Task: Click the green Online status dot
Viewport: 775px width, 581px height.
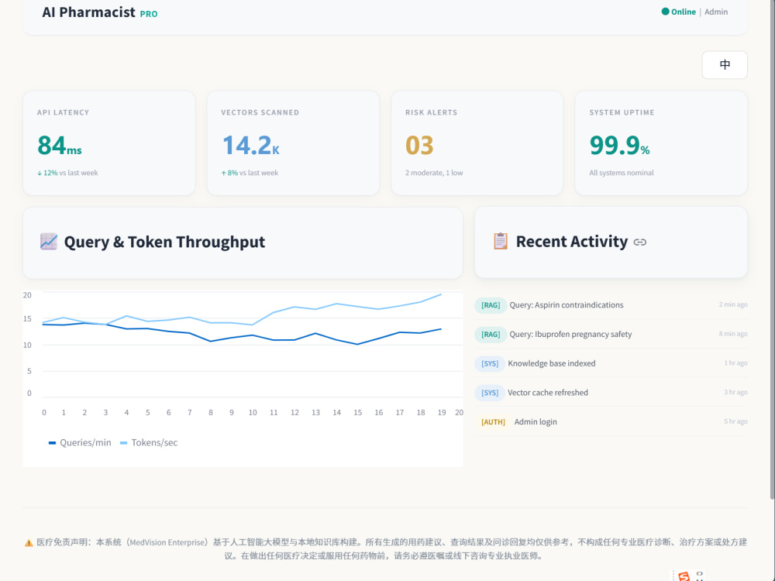Action: coord(665,12)
